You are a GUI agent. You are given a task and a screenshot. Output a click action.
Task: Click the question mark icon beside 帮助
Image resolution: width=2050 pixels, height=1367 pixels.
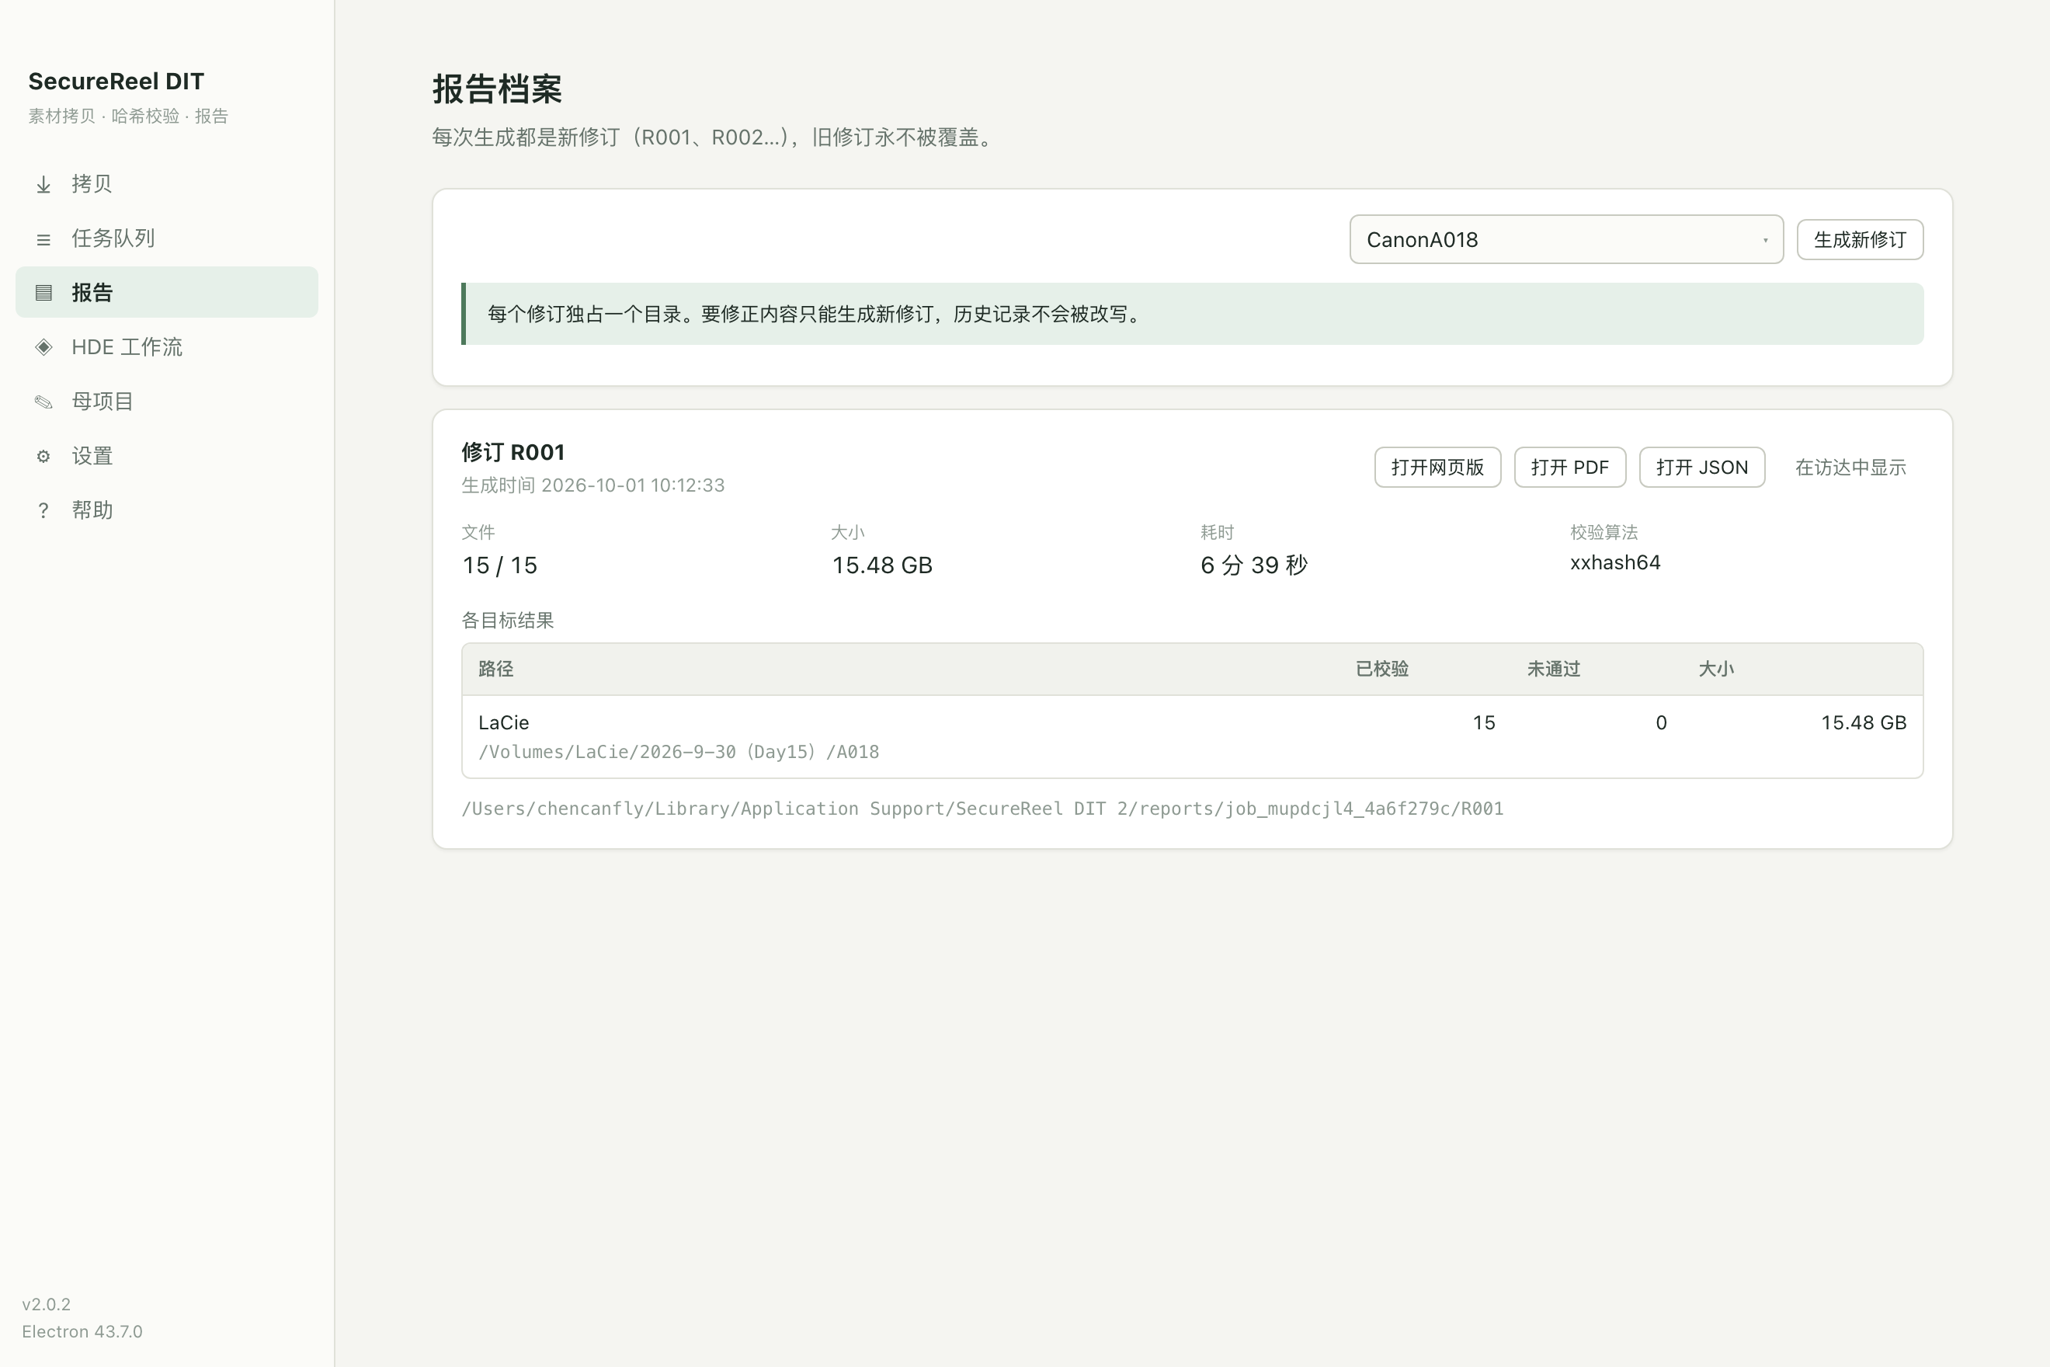43,511
